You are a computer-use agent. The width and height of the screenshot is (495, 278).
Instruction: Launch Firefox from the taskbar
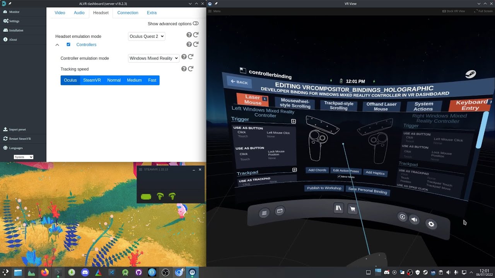click(45, 272)
